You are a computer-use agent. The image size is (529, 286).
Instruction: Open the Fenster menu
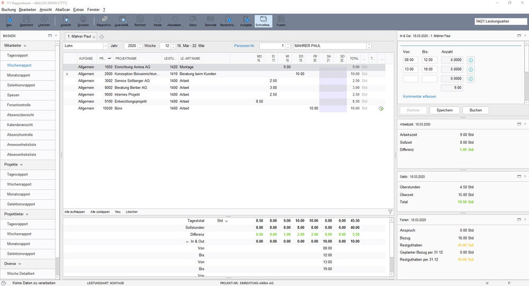point(94,10)
